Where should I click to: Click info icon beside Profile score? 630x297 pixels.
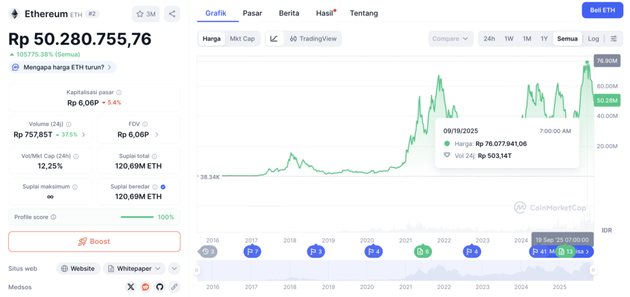54,217
